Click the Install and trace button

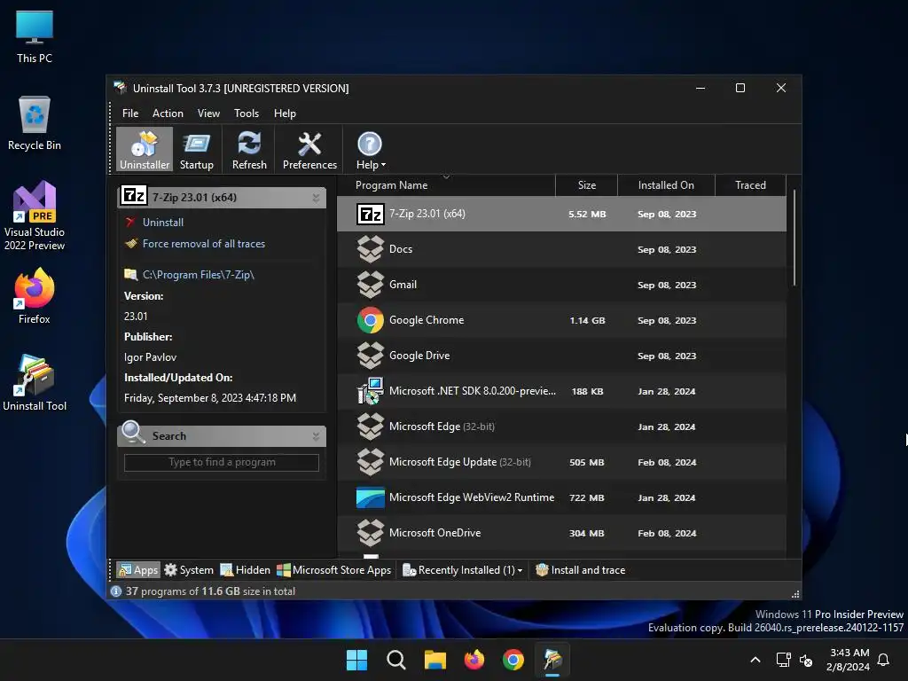click(580, 570)
